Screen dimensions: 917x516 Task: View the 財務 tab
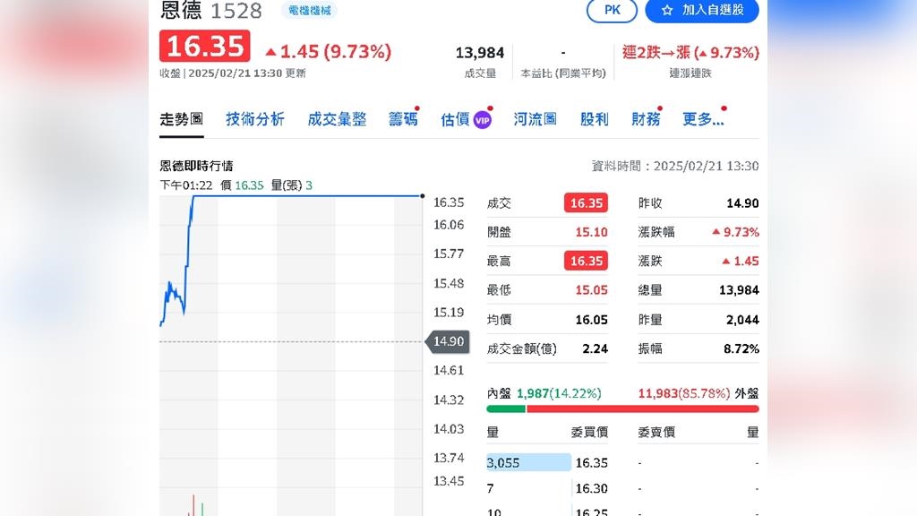[x=646, y=119]
